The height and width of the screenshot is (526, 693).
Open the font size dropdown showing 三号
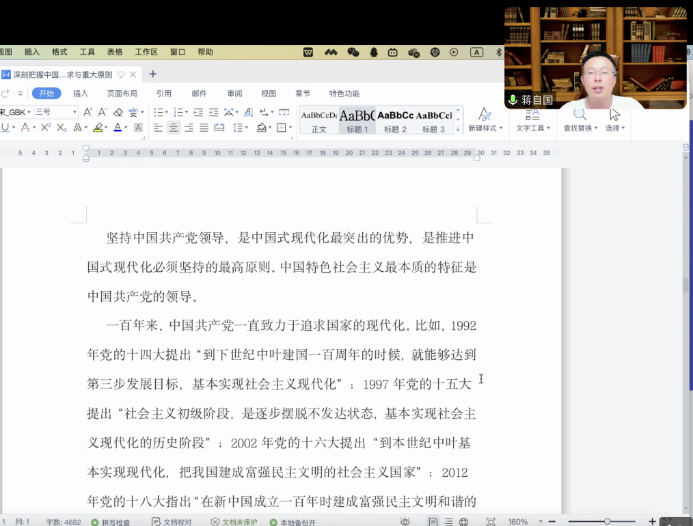tap(56, 112)
